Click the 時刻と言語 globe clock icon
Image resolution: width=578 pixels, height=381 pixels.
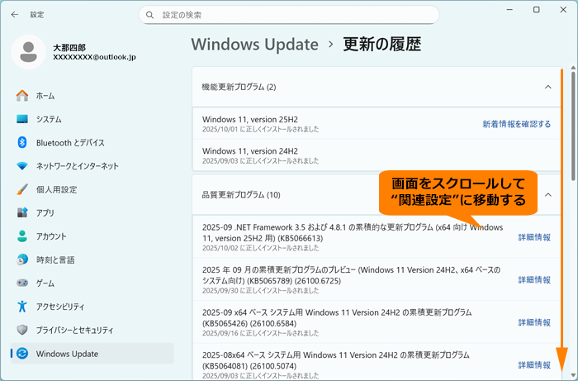tap(22, 260)
